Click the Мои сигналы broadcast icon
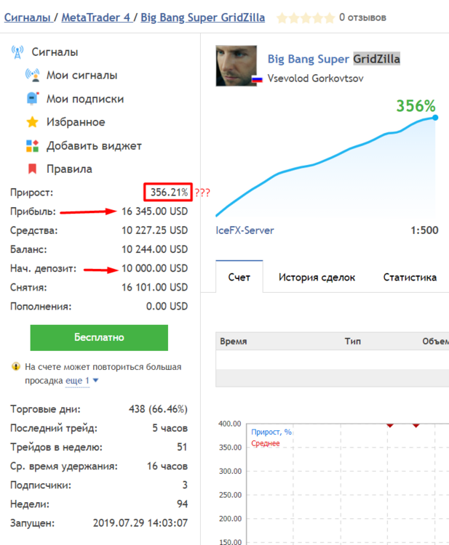449x545 pixels. (x=32, y=75)
